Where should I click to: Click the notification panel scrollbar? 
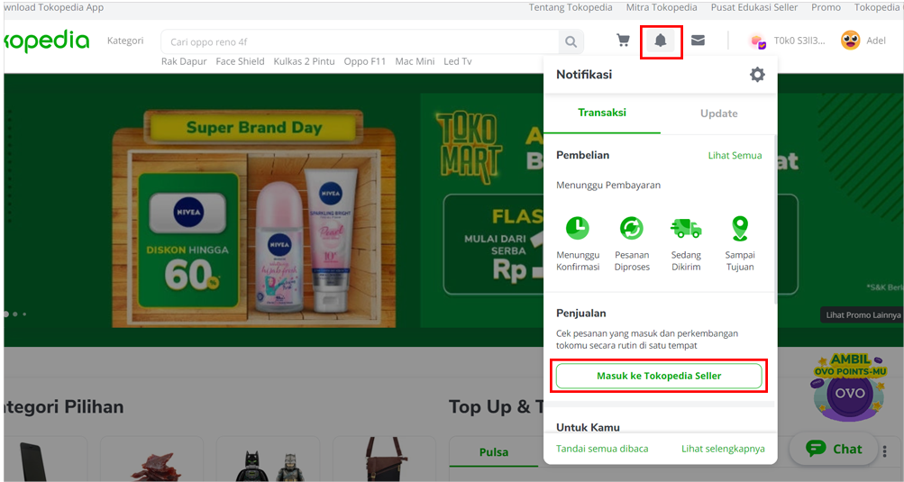click(775, 219)
